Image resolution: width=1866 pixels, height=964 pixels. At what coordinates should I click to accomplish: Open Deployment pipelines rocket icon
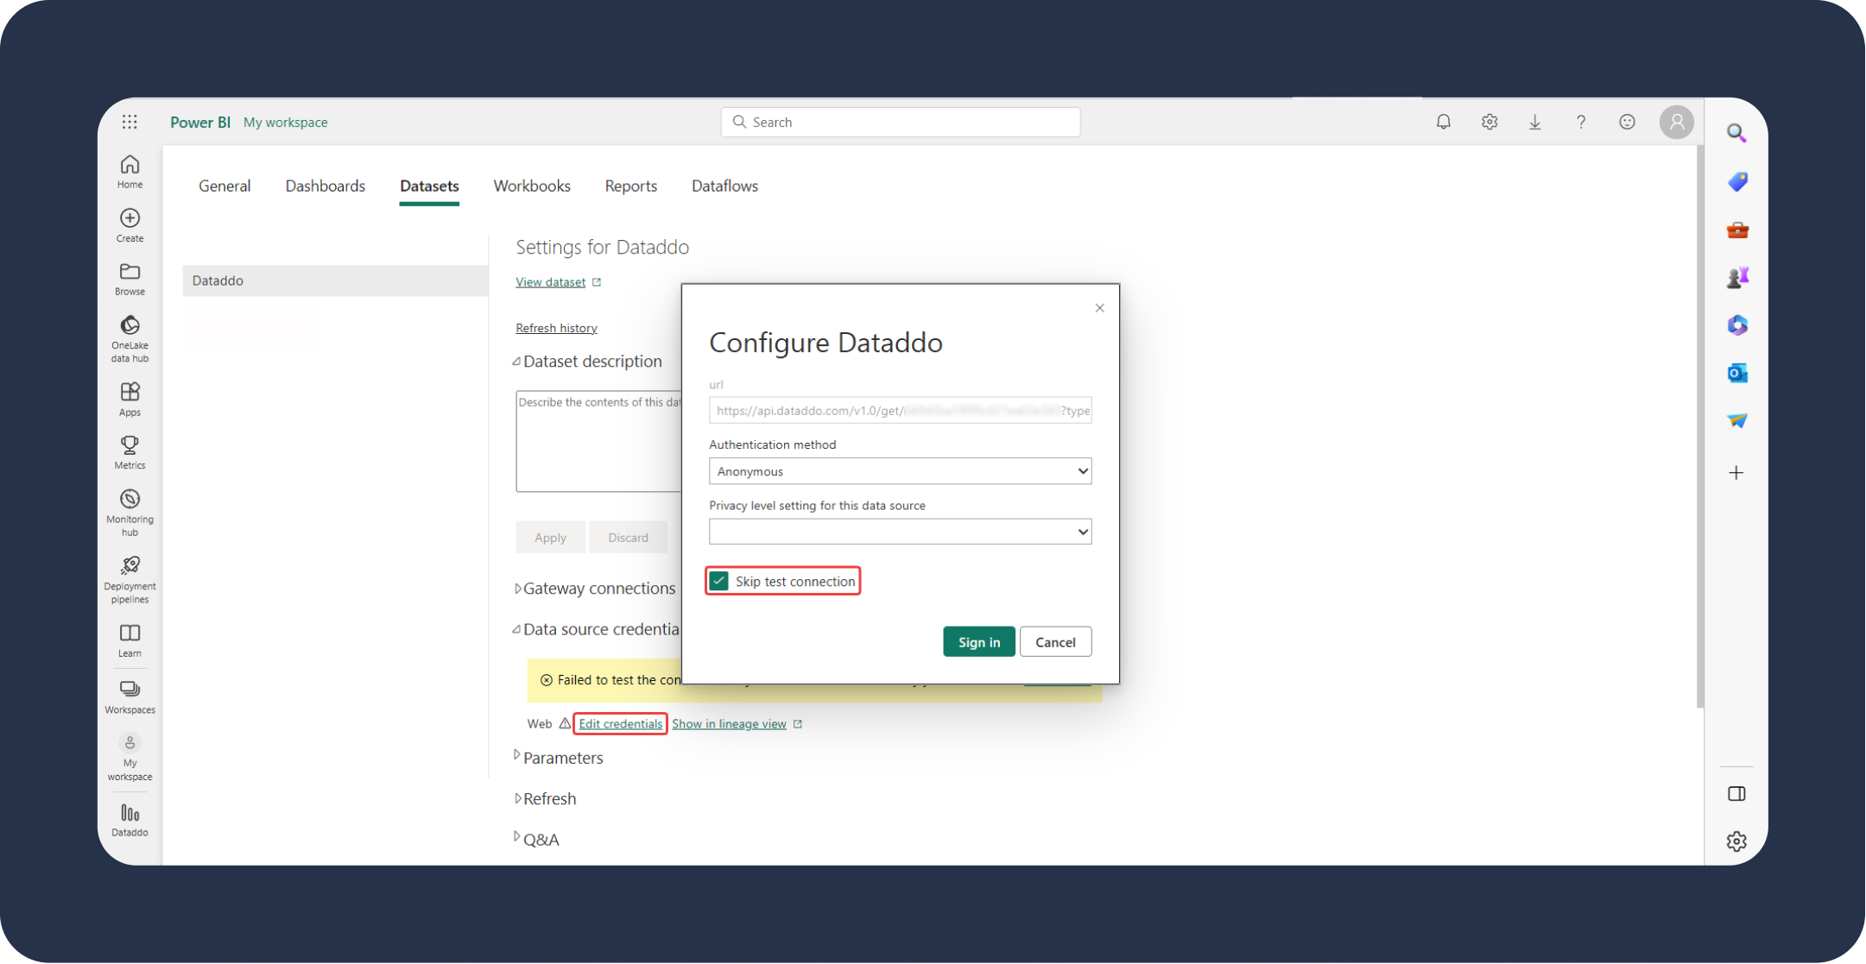130,579
